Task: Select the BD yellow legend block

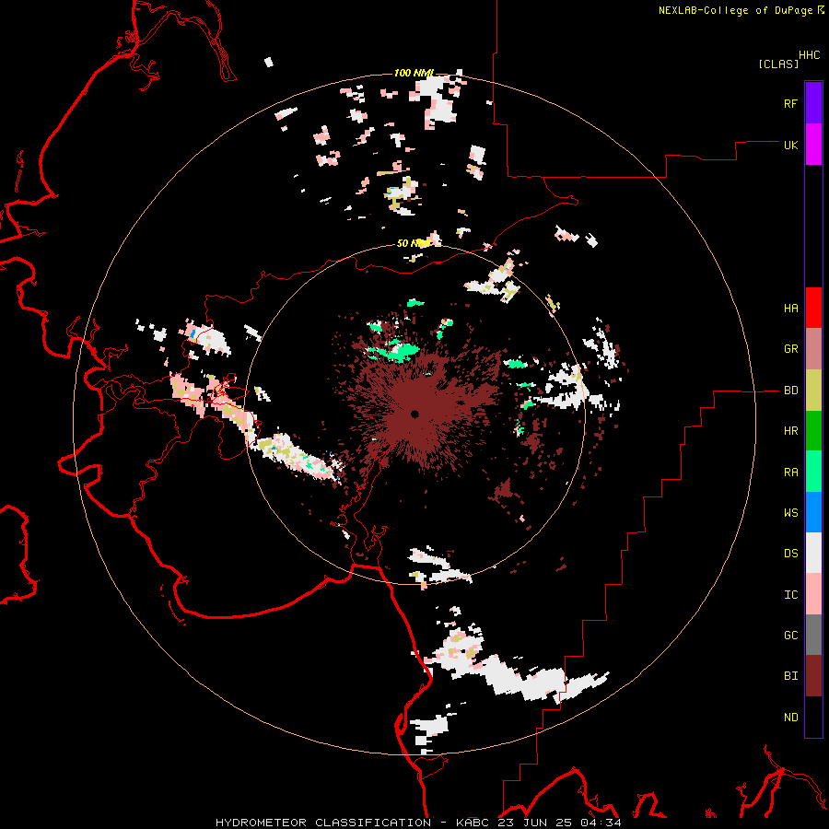Action: click(x=813, y=391)
